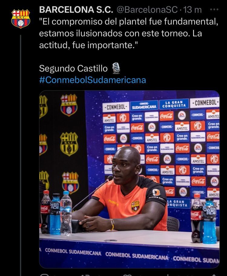
Task: Open the @BarcelonaSC handle link
Action: pyautogui.click(x=147, y=10)
